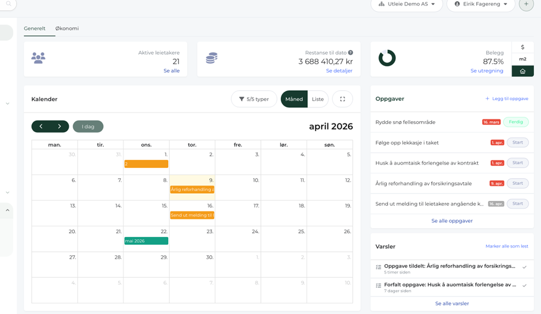
Task: Open the Generelt tab
Action: (x=34, y=28)
